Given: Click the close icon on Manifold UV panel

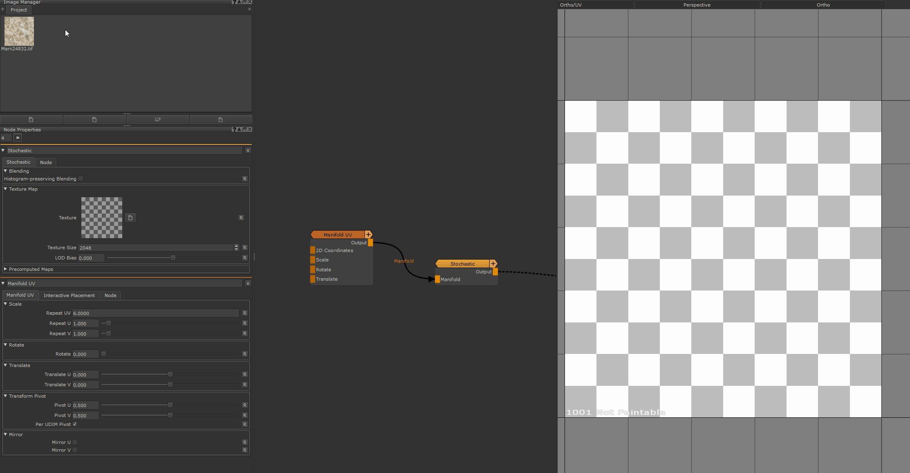Looking at the screenshot, I should [x=248, y=283].
